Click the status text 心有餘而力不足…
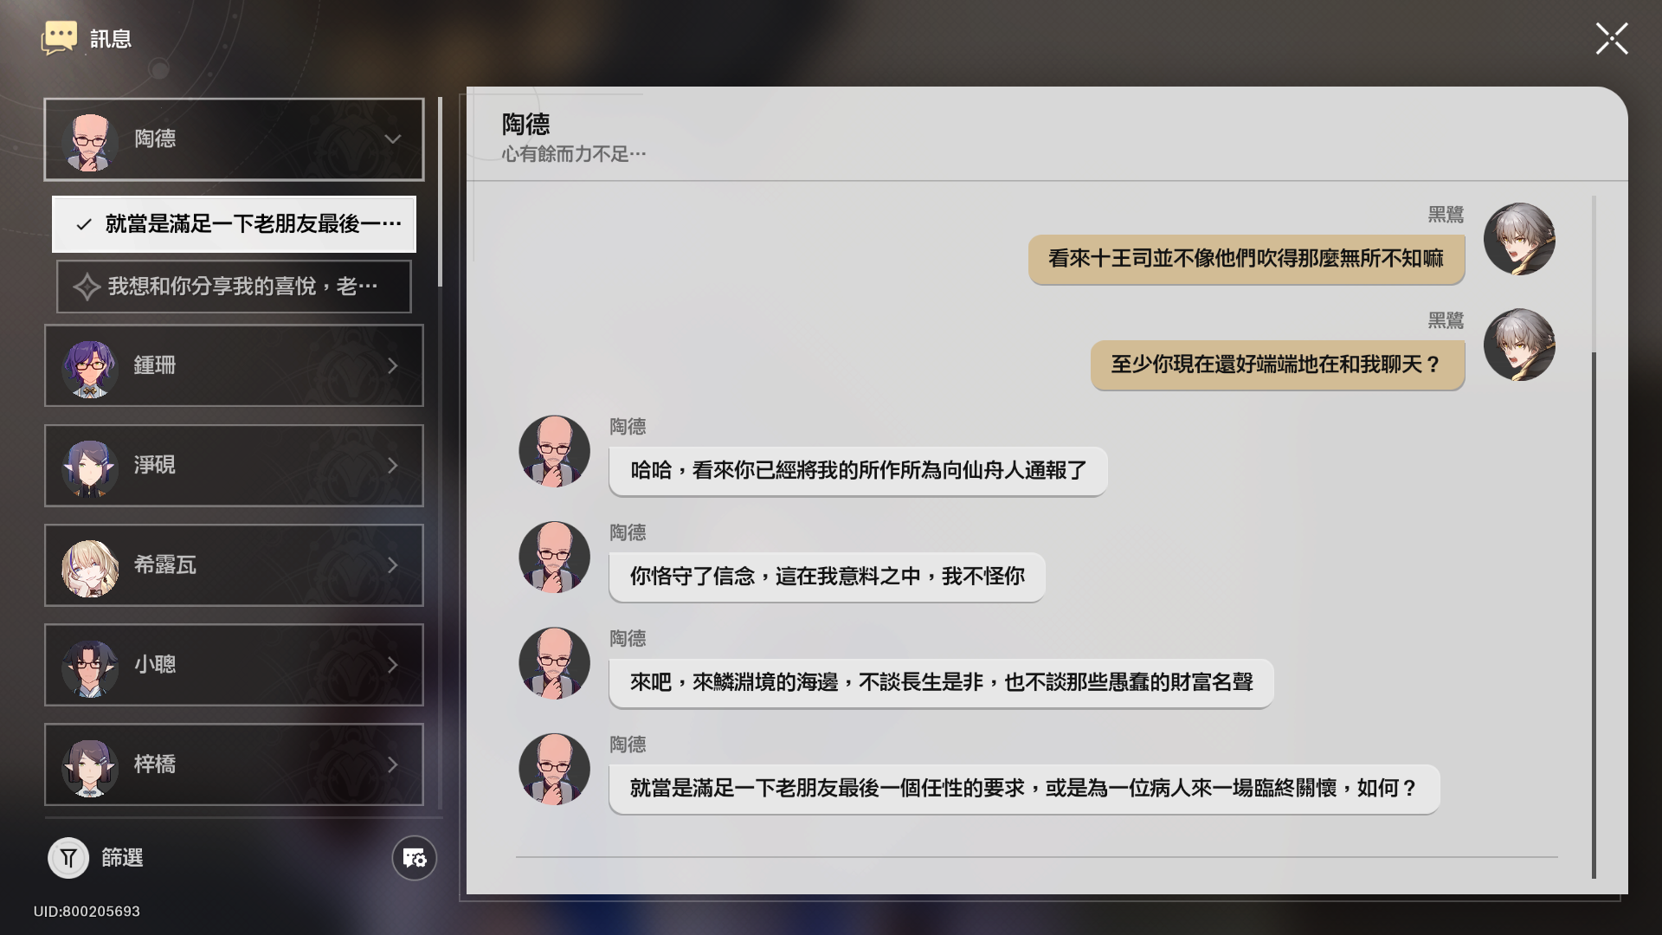The image size is (1662, 935). 573,154
